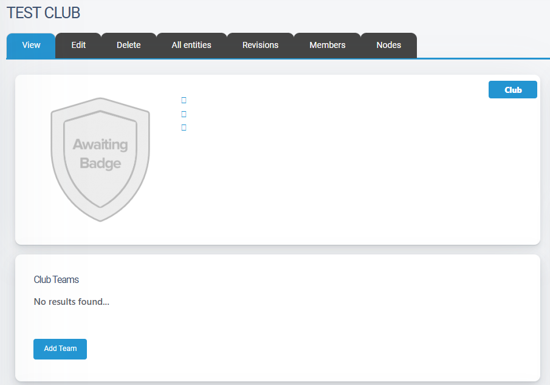The width and height of the screenshot is (550, 385).
Task: Show the Members tab
Action: tap(327, 46)
